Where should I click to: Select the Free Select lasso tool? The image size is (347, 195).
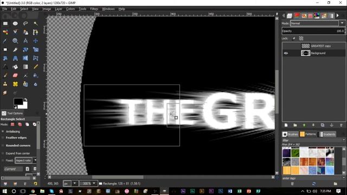[x=25, y=23]
